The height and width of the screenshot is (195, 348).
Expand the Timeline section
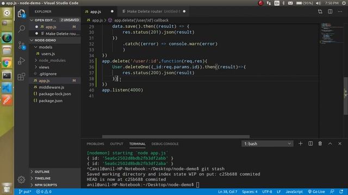(x=55, y=178)
